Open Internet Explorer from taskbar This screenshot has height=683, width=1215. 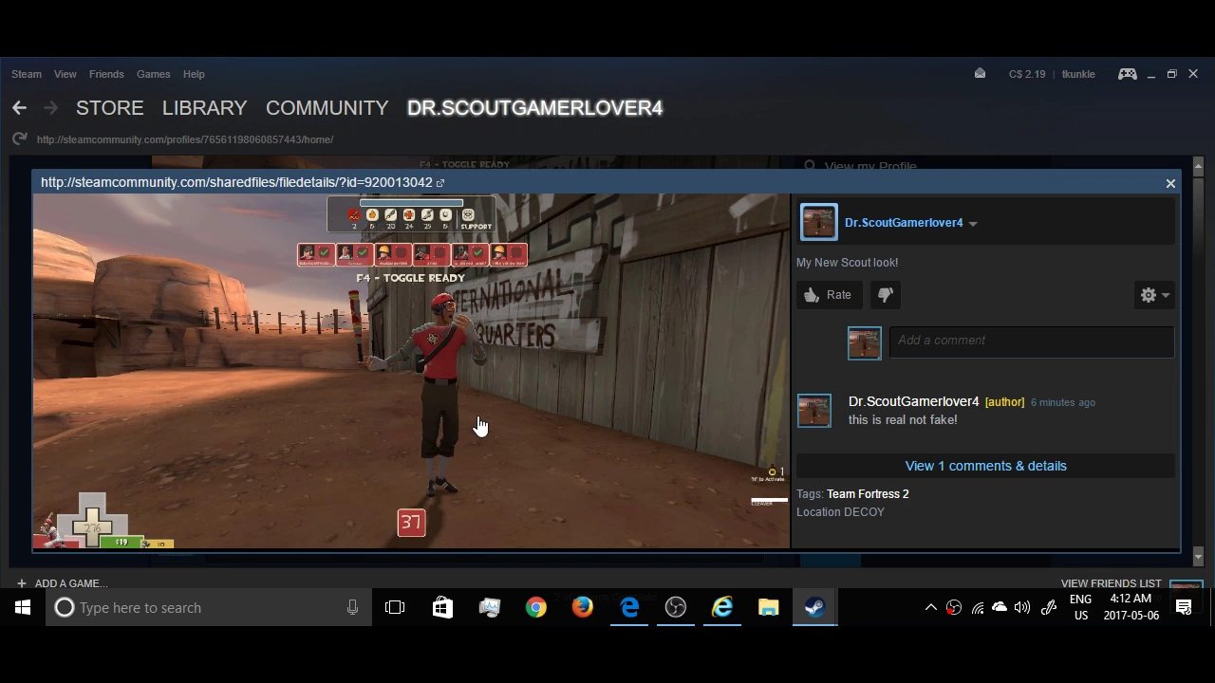click(x=722, y=608)
